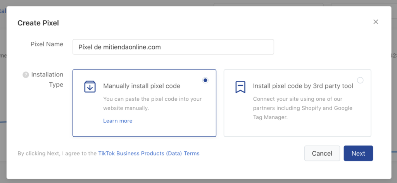This screenshot has height=183, width=397.
Task: Click the manual install box-arrow icon
Action: click(90, 87)
